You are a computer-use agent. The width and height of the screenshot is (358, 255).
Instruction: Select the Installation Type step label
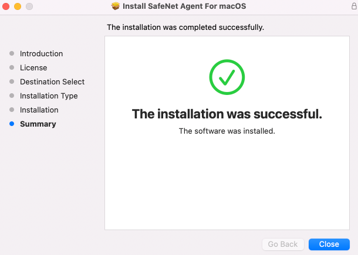[49, 96]
